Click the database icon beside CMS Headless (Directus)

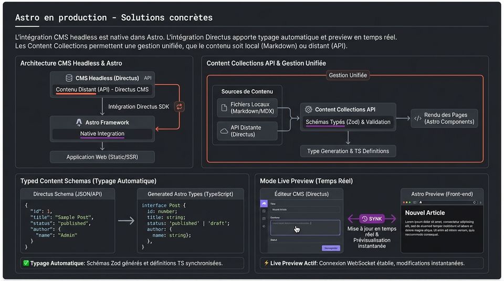point(69,78)
